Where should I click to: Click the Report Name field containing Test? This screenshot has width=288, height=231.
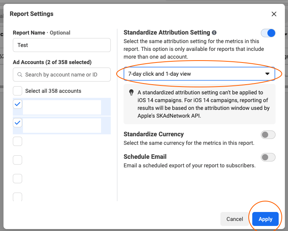62,45
